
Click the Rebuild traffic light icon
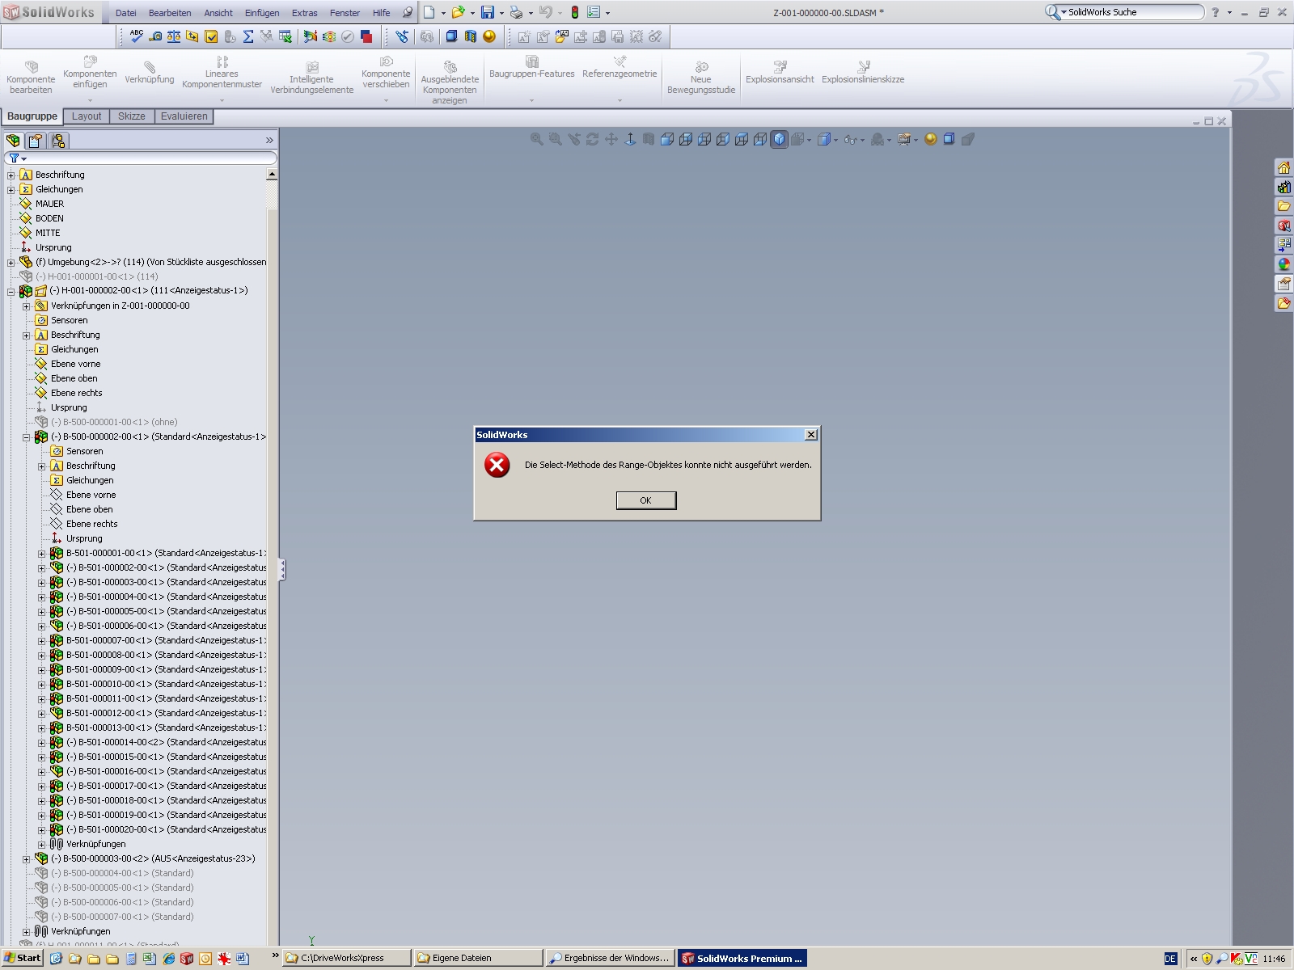point(575,12)
